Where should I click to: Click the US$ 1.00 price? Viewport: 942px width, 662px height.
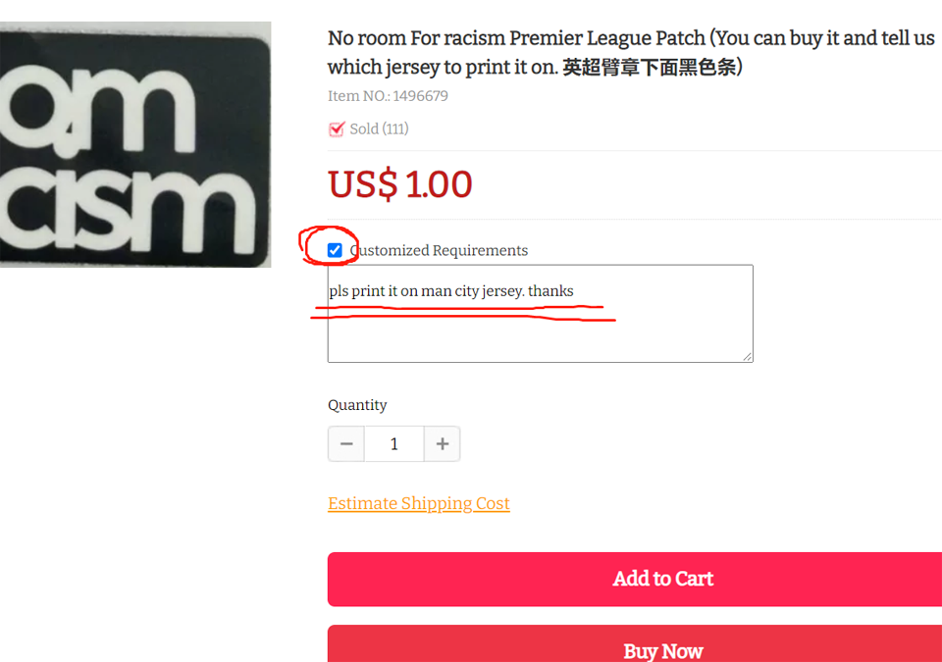tap(400, 184)
